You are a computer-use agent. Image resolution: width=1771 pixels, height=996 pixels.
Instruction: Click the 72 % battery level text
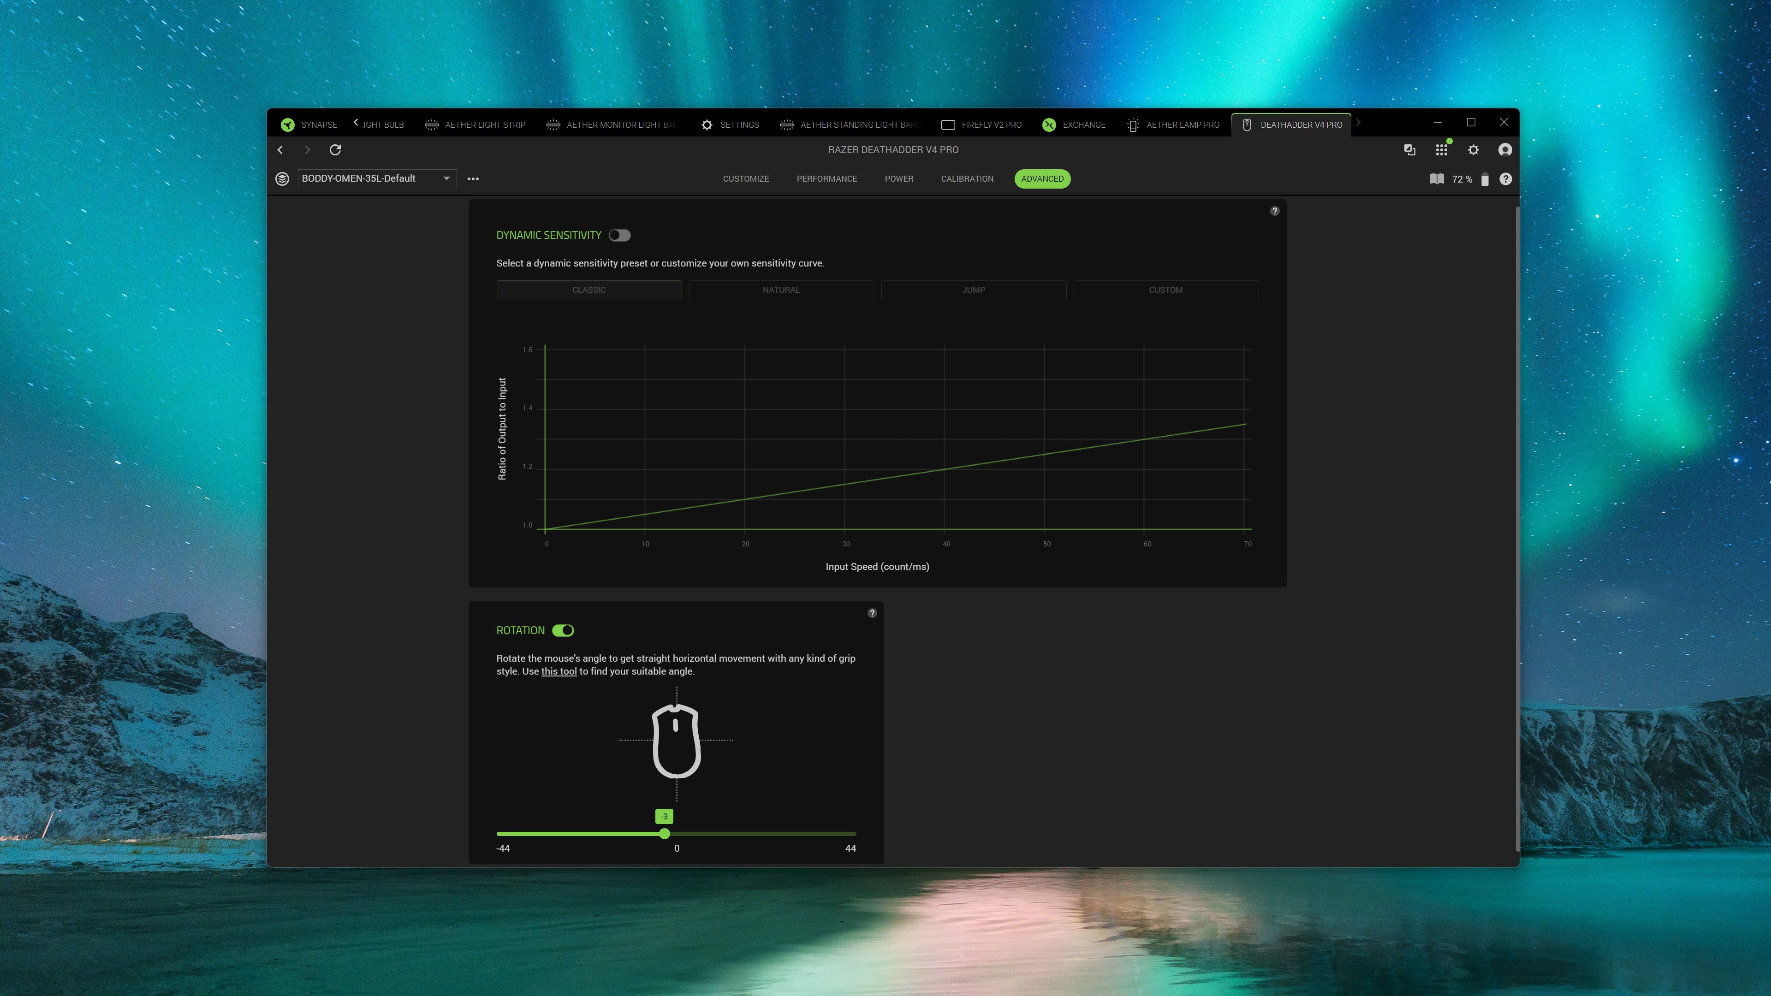1462,179
